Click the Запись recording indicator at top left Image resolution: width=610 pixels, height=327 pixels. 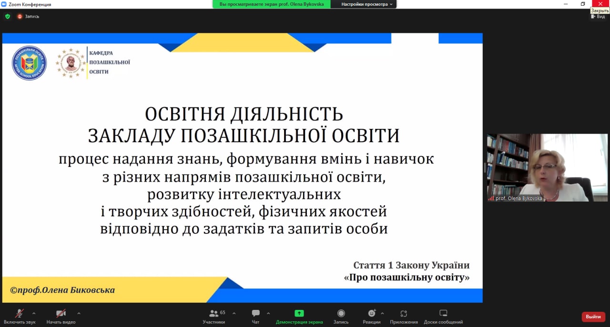click(x=28, y=16)
